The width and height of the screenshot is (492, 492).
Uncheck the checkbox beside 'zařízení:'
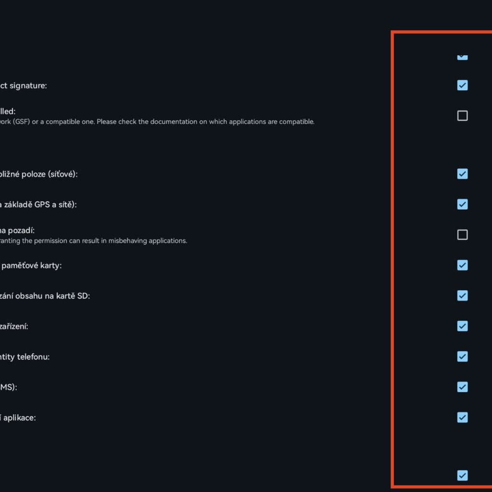(462, 326)
